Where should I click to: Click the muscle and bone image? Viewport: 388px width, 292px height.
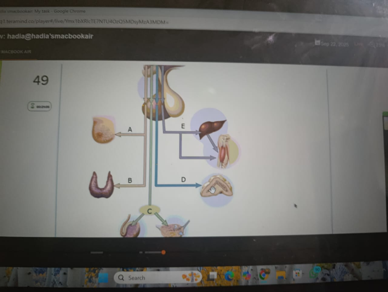point(225,151)
